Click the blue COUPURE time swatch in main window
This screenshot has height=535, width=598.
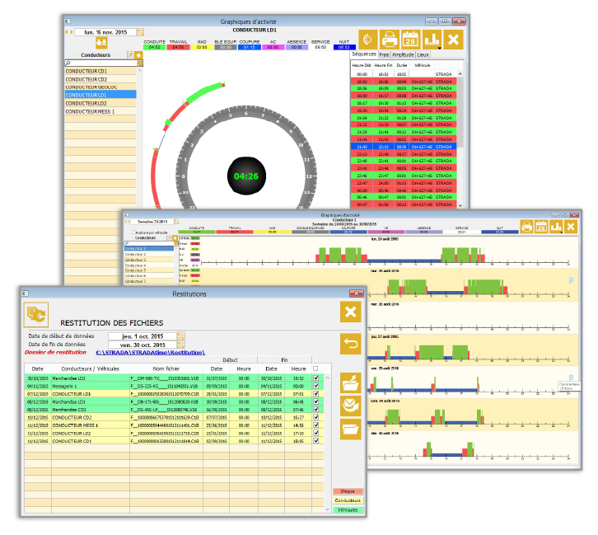pos(250,47)
